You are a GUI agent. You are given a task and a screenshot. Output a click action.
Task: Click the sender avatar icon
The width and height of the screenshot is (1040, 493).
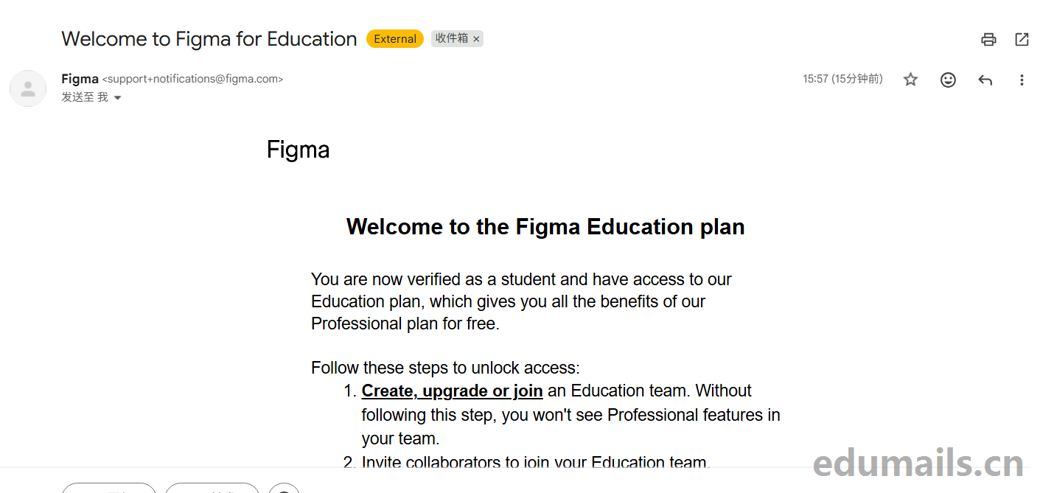pyautogui.click(x=28, y=88)
